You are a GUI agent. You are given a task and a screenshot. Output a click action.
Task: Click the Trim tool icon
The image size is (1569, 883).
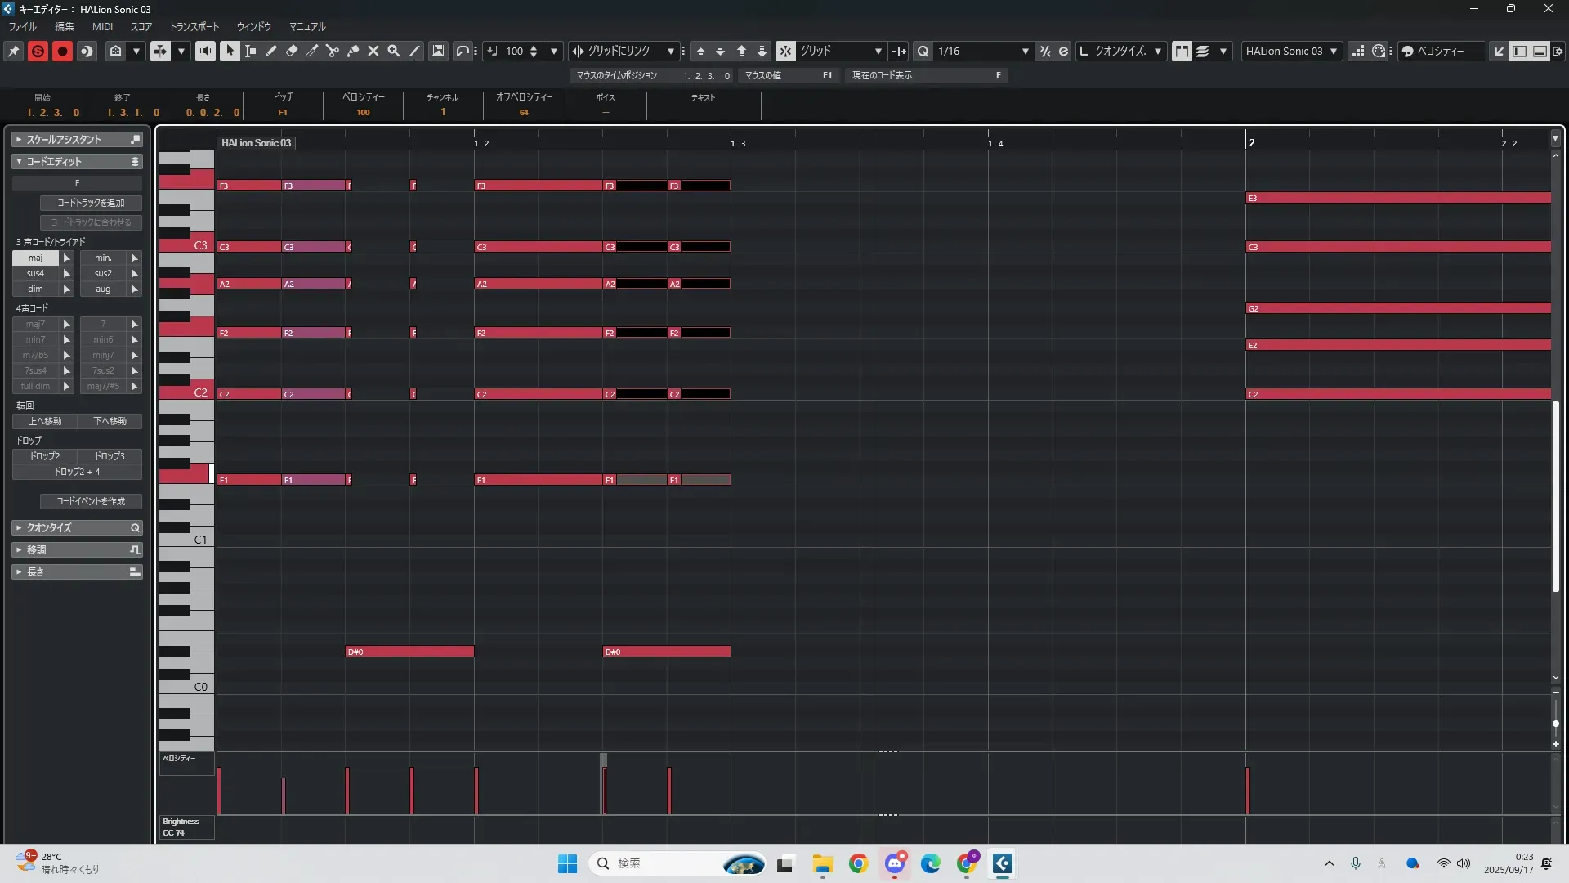pos(312,51)
